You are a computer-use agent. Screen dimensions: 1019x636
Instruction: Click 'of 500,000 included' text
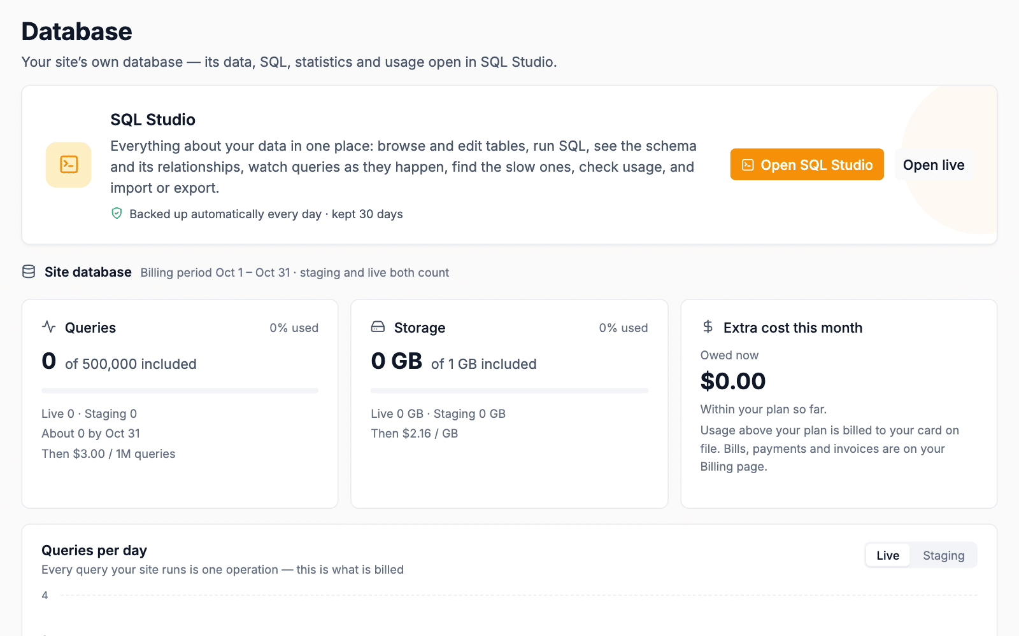(131, 364)
